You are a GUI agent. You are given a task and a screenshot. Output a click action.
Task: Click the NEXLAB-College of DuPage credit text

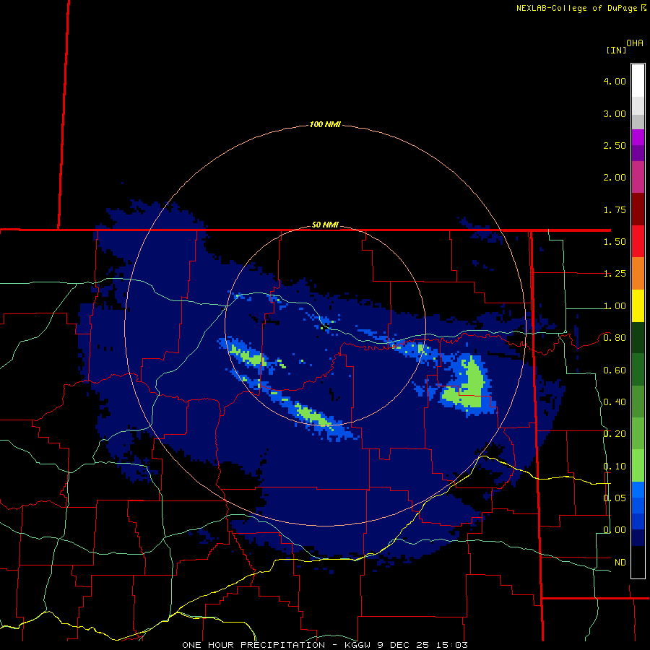tap(577, 8)
